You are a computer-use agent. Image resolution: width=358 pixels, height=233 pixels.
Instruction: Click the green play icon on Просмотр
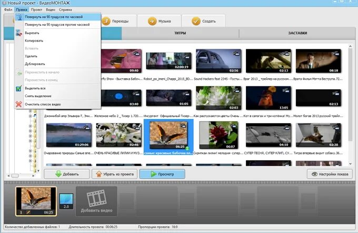pos(154,174)
